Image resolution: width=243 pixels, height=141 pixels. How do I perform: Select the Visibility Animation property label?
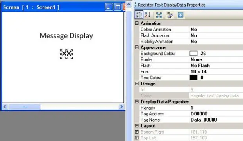pyautogui.click(x=157, y=41)
